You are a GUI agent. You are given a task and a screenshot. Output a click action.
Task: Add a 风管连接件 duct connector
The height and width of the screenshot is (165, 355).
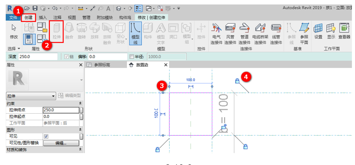pyautogui.click(x=230, y=33)
